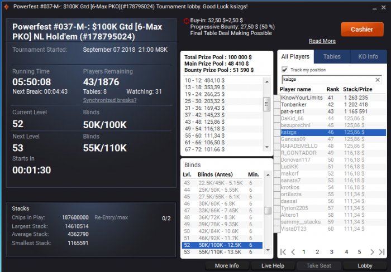The height and width of the screenshot is (272, 391).
Task: Select player row Gancas09
Action: pyautogui.click(x=333, y=139)
